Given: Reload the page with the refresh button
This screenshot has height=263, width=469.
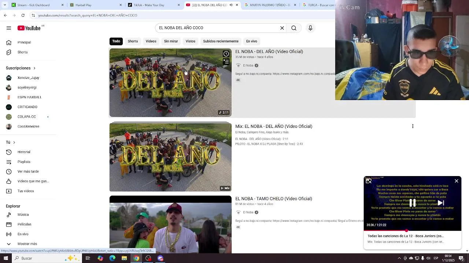Looking at the screenshot, I should click(23, 15).
